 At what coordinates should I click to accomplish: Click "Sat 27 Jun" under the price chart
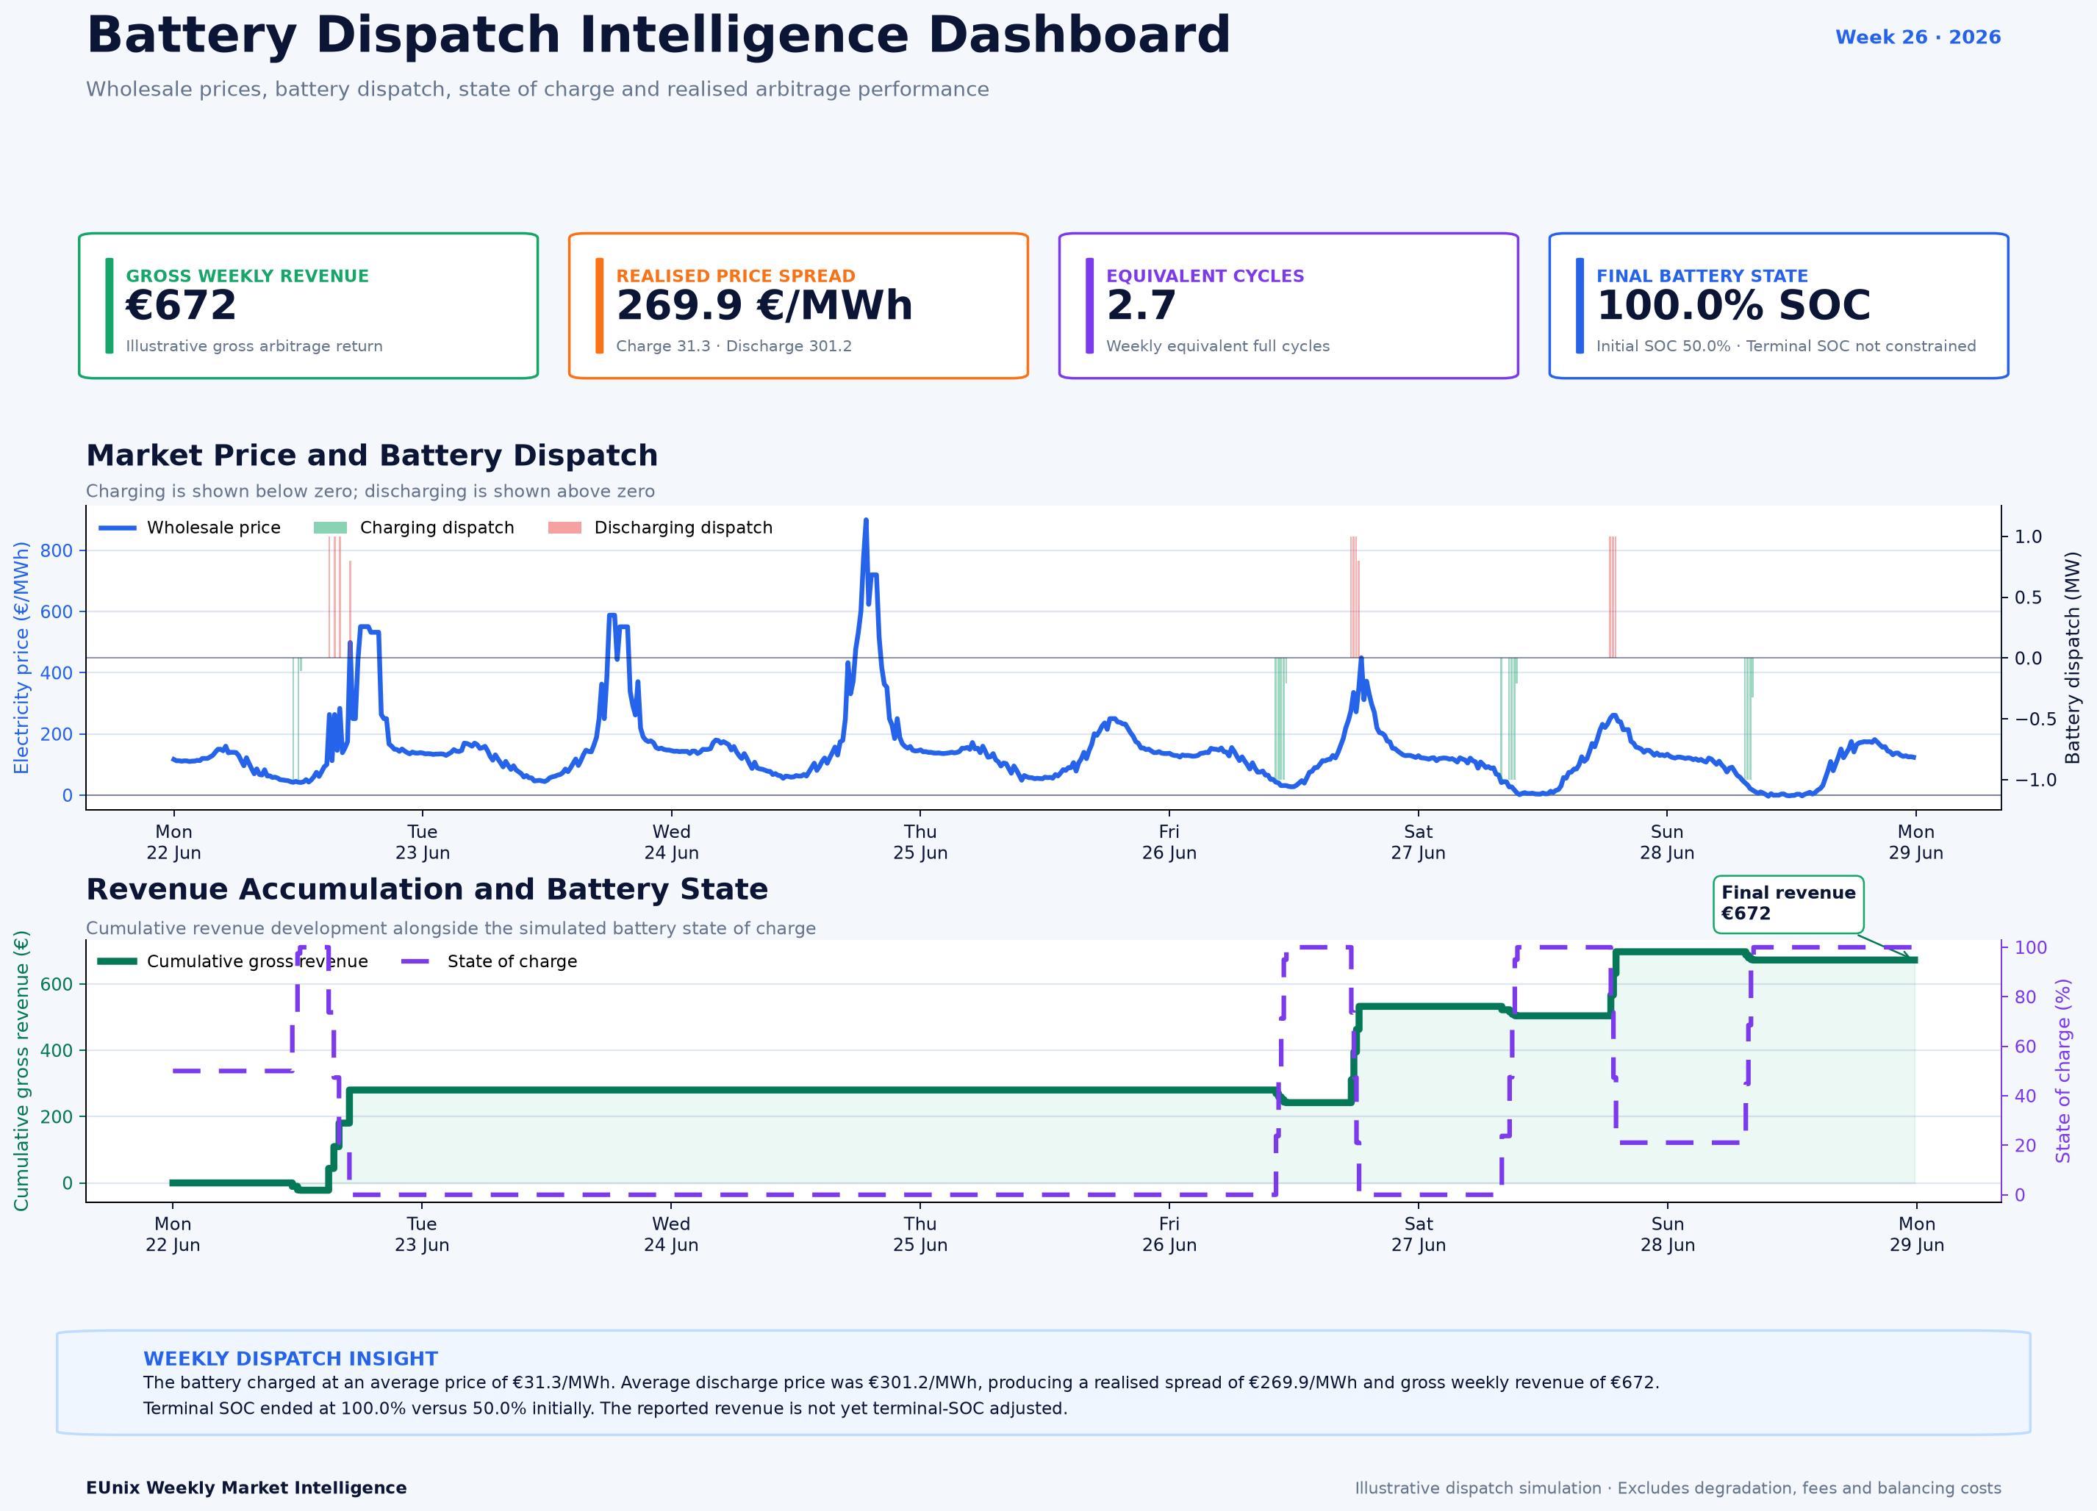pos(1419,842)
